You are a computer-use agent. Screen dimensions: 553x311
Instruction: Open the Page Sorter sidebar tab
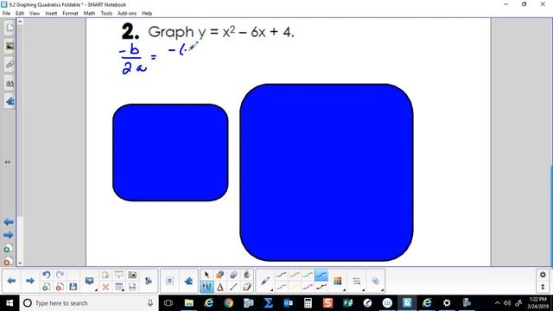[10, 28]
